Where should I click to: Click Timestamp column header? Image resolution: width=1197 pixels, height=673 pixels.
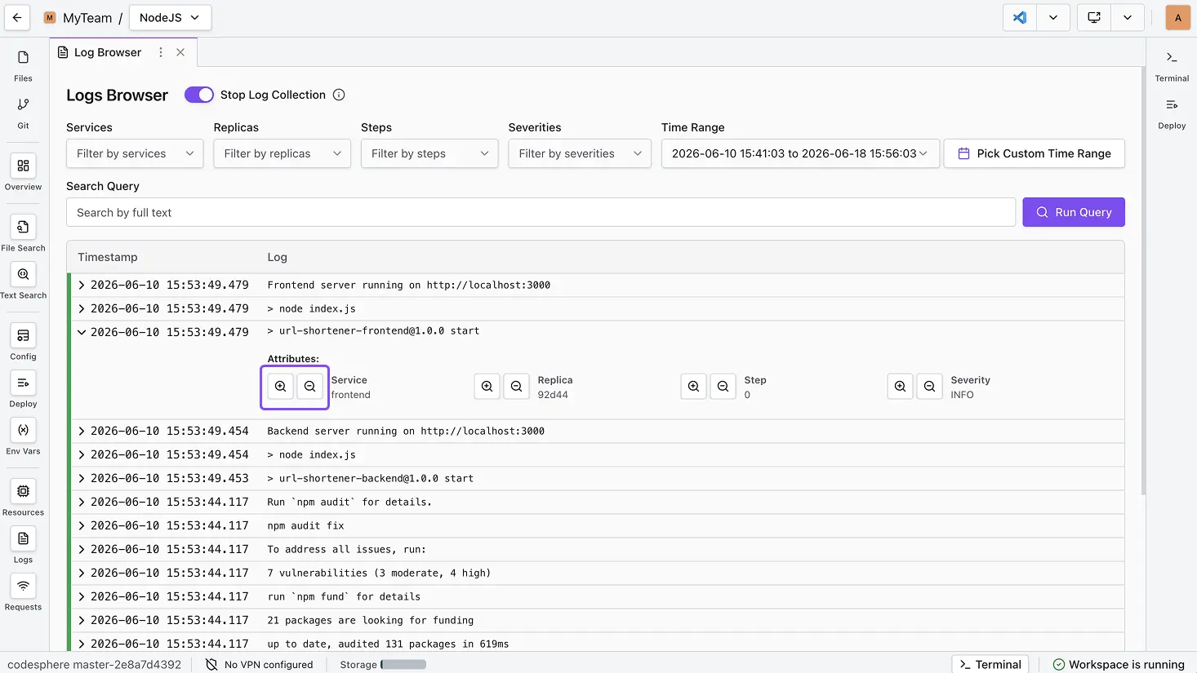point(108,257)
